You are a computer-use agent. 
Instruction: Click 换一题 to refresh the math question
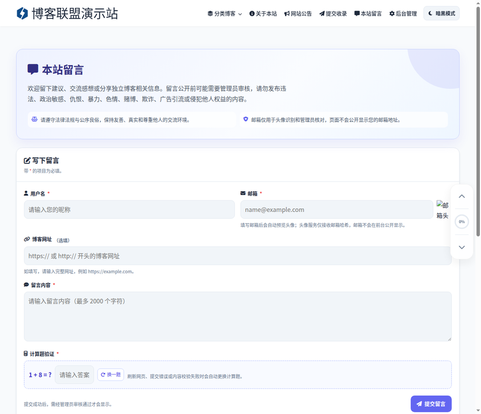click(x=111, y=375)
